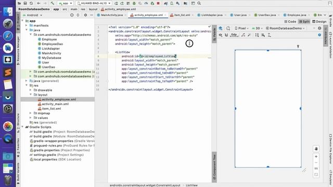Open Project panel settings gear
The width and height of the screenshot is (333, 187).
tap(85, 15)
